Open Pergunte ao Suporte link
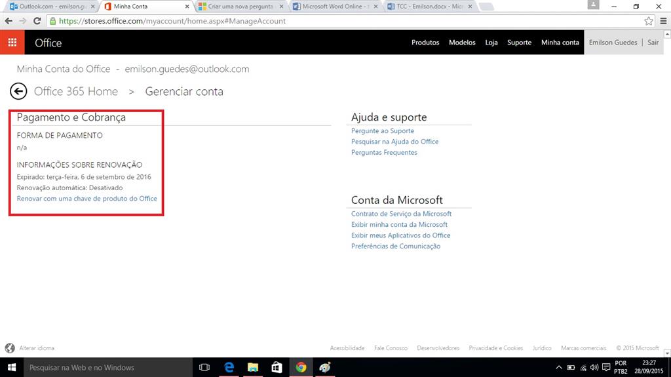Viewport: 671px width, 377px height. coord(383,130)
